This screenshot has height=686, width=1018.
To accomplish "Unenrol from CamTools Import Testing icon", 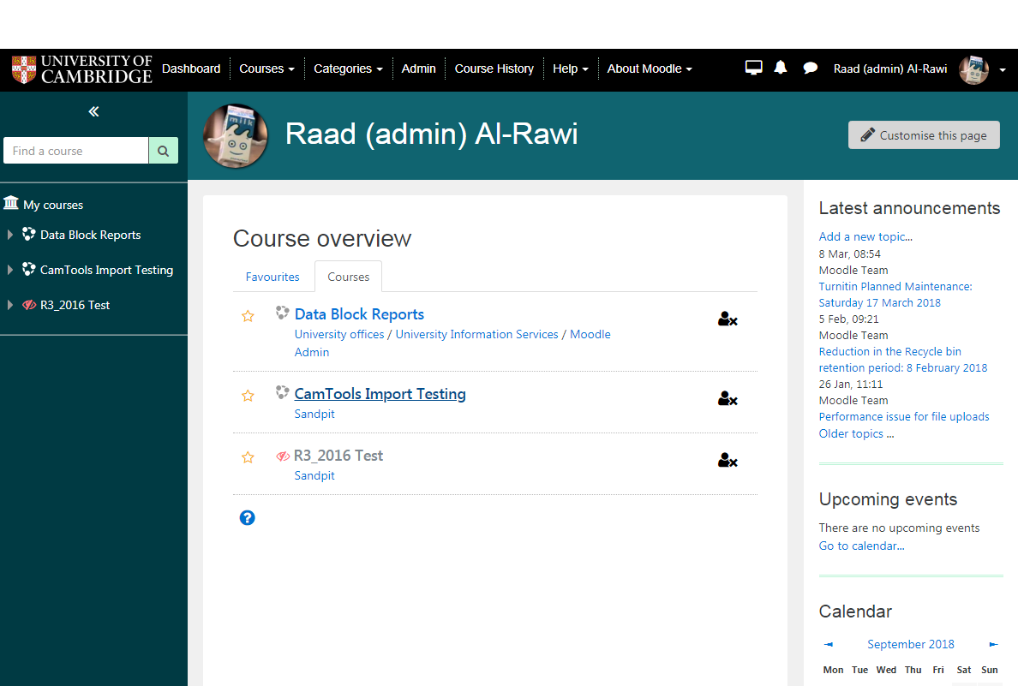I will click(x=728, y=398).
